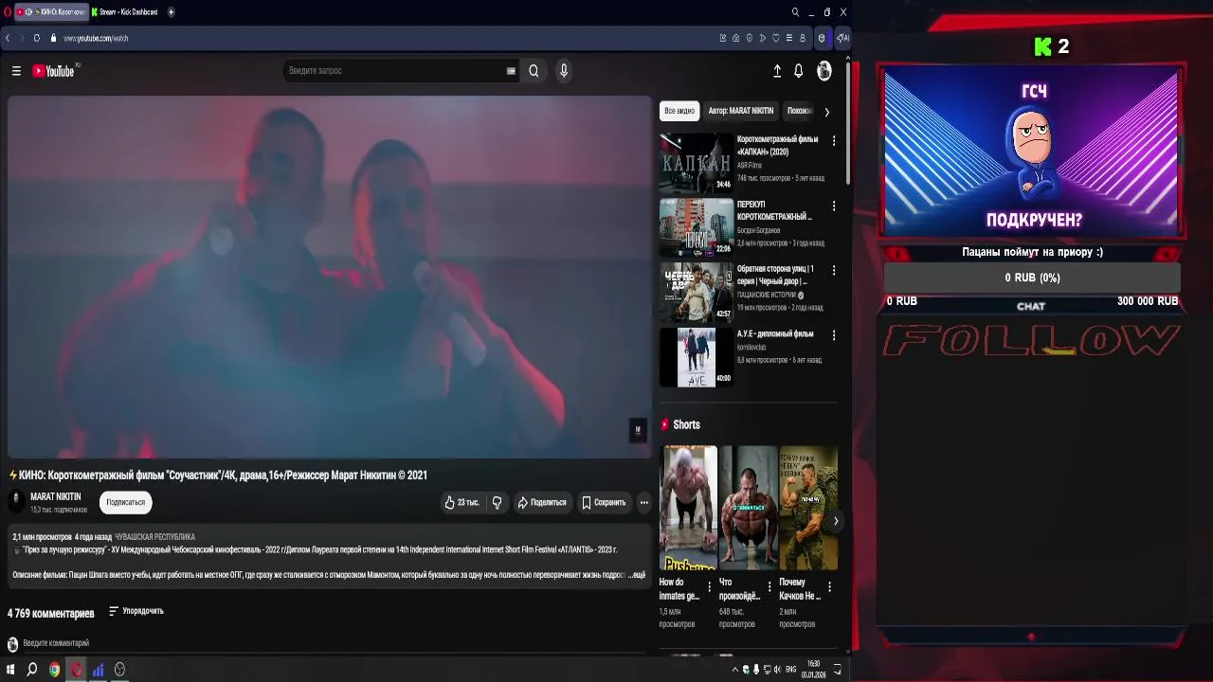1213x682 pixels.
Task: Subscribe with 'Подписаться' button
Action: pos(126,502)
